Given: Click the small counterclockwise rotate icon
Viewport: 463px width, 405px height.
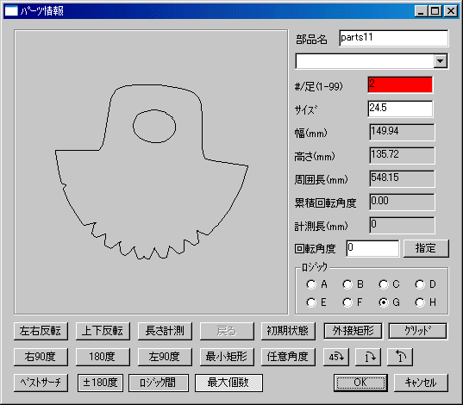Looking at the screenshot, I should tap(400, 357).
